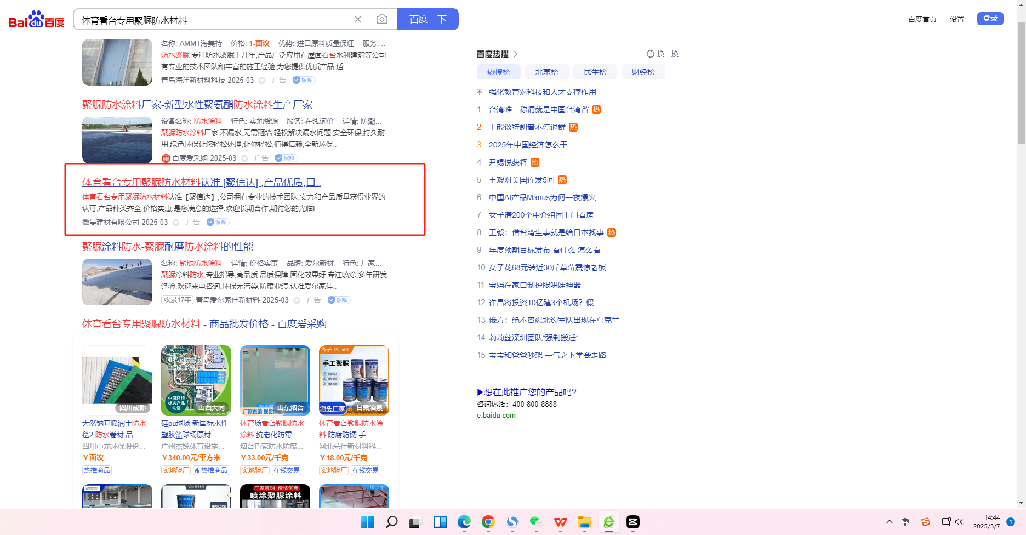Open the hot topic 王毅谈特朗普不停退群
Viewport: 1026px width, 535px height.
[527, 127]
